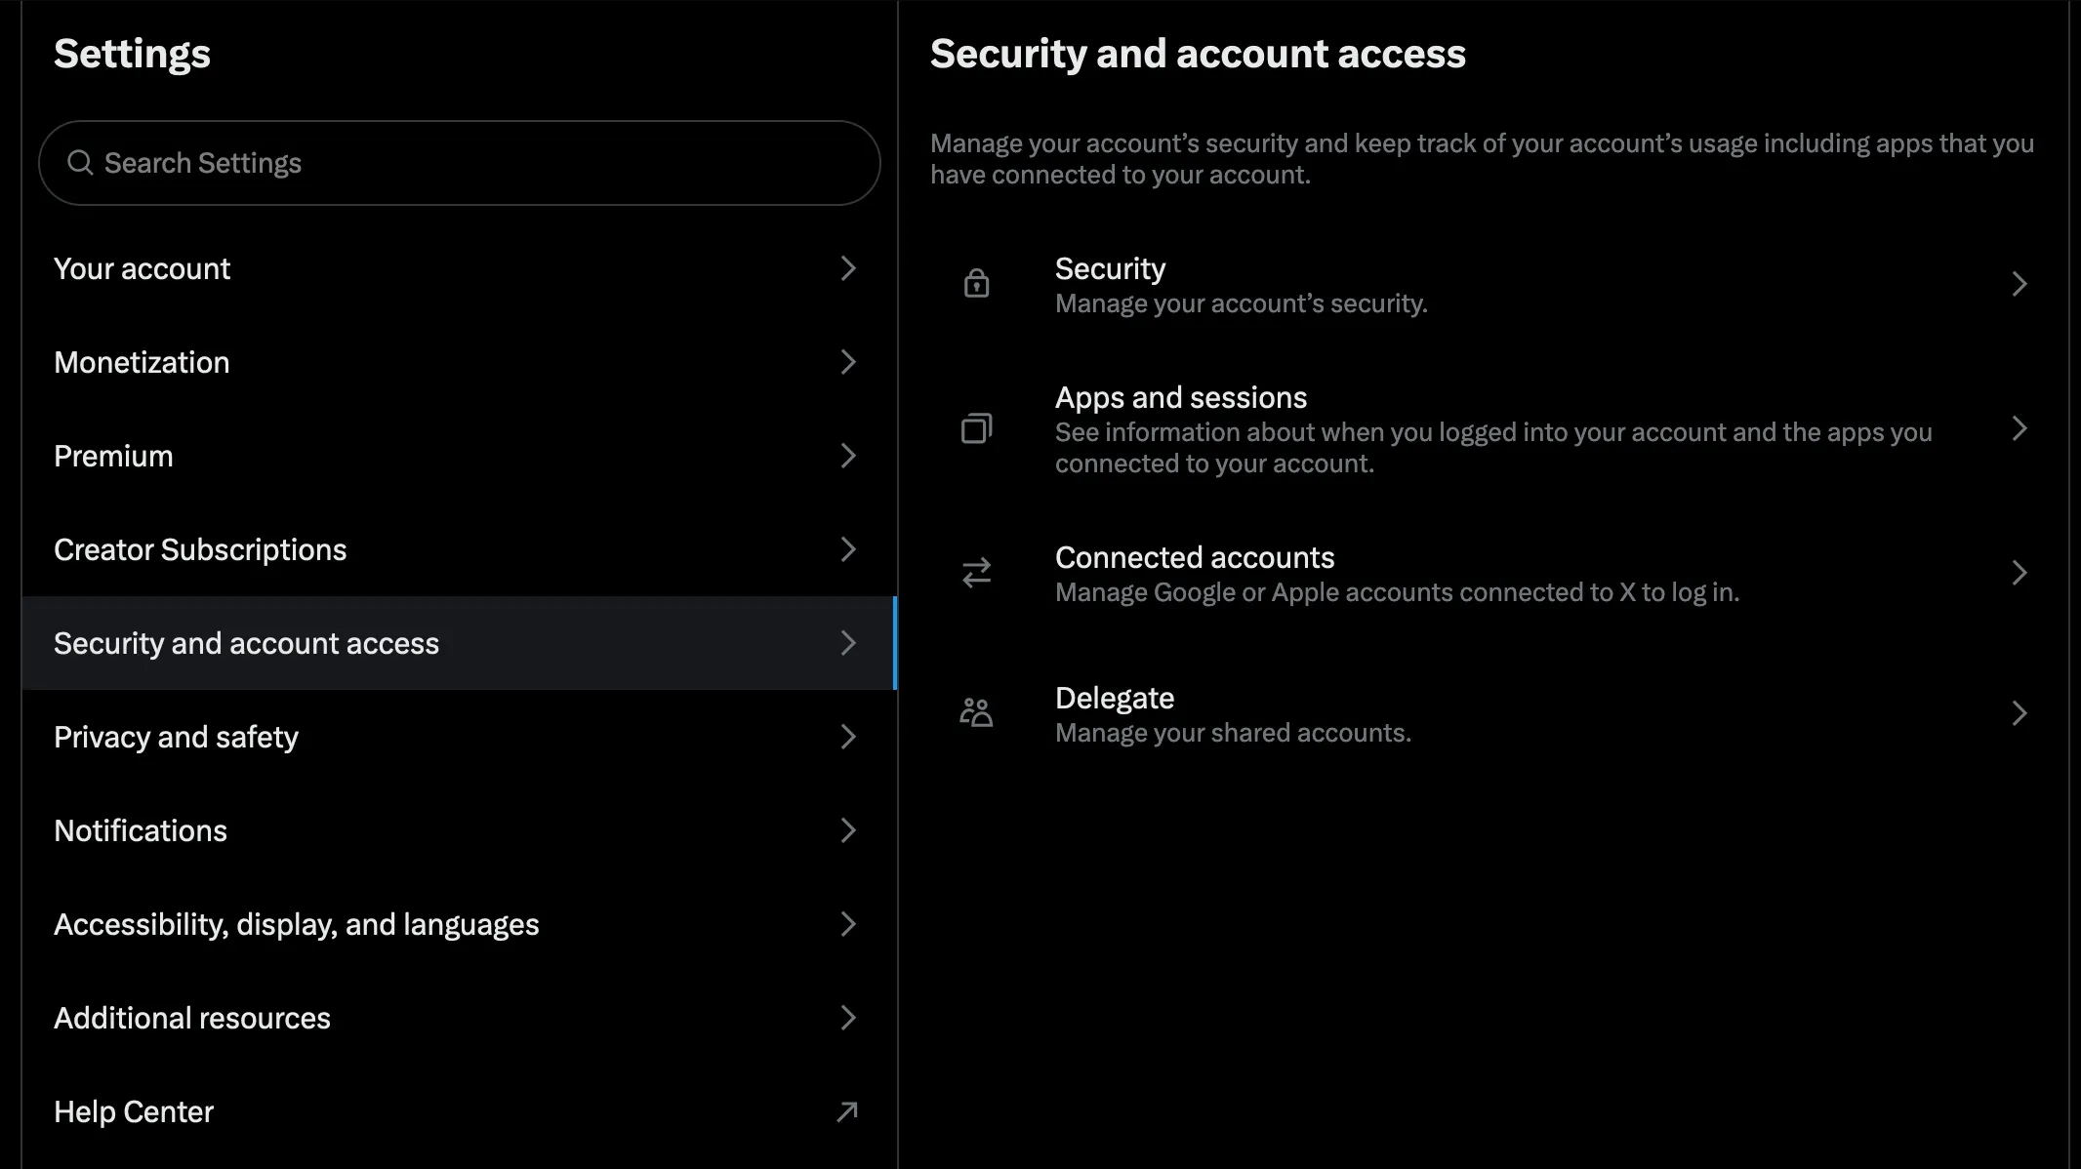Click Connected accounts chevron arrow

[2019, 572]
